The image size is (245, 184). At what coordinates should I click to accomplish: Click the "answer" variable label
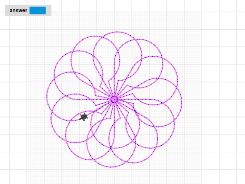(18, 11)
